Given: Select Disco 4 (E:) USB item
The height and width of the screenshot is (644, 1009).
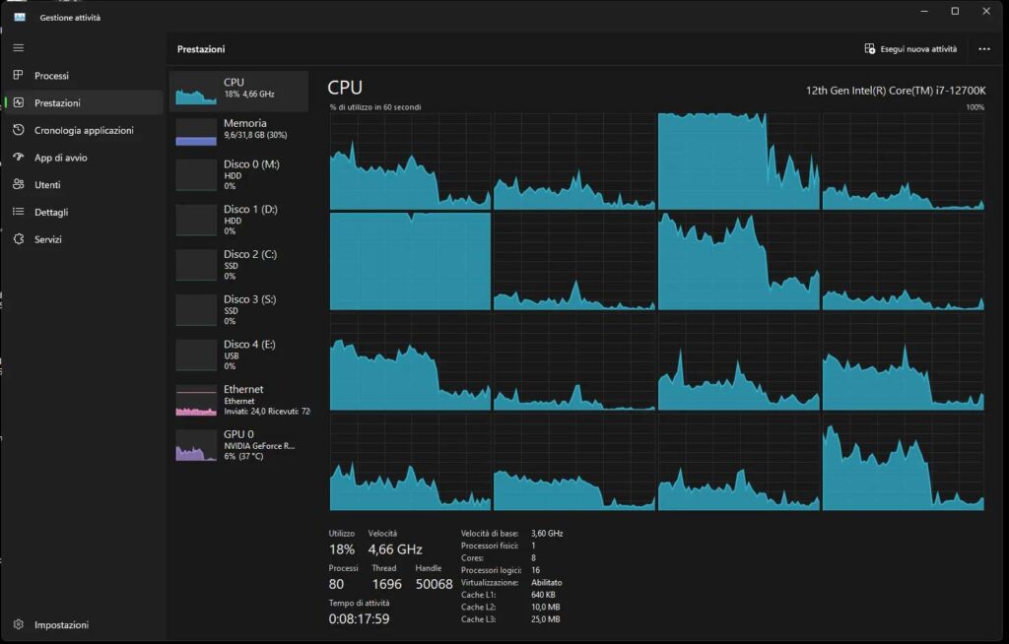Looking at the screenshot, I should 238,354.
